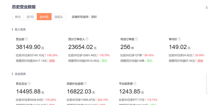Click the 历史营业数据 page title

click(x=24, y=7)
